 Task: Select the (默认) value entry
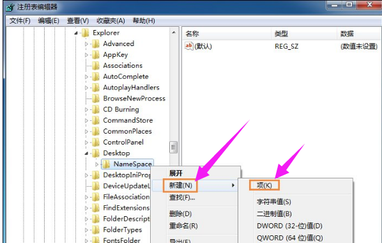(203, 46)
